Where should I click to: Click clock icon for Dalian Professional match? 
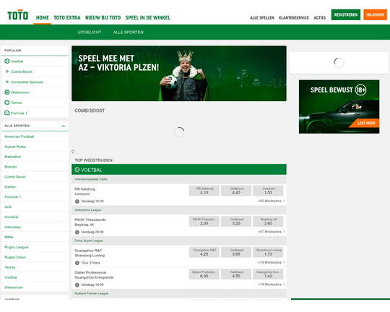click(x=77, y=285)
